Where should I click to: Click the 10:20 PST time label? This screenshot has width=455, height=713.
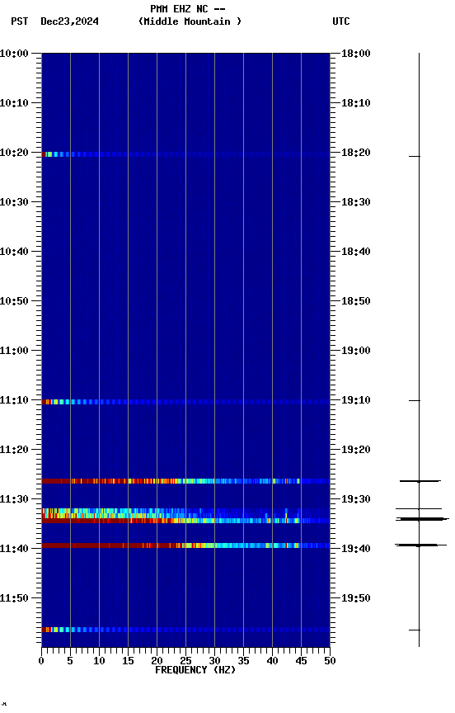coord(14,153)
